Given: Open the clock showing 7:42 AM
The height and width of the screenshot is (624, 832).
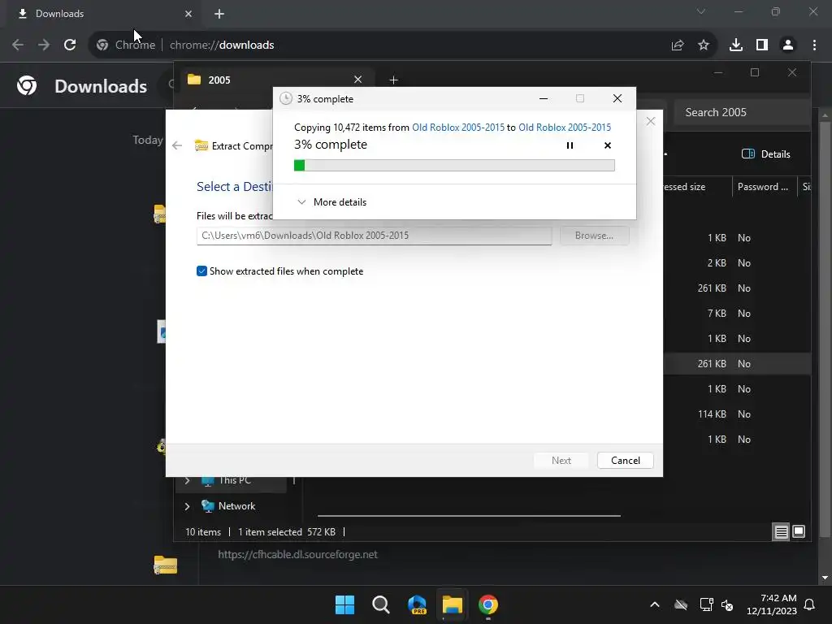Looking at the screenshot, I should click(772, 604).
